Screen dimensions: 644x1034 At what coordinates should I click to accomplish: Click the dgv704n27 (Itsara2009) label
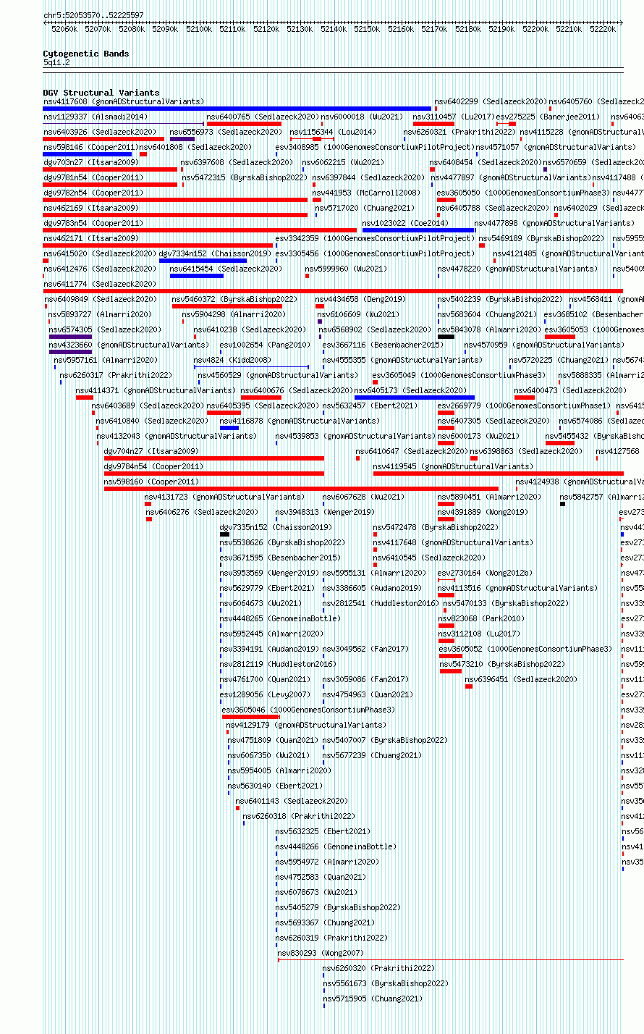coord(151,451)
